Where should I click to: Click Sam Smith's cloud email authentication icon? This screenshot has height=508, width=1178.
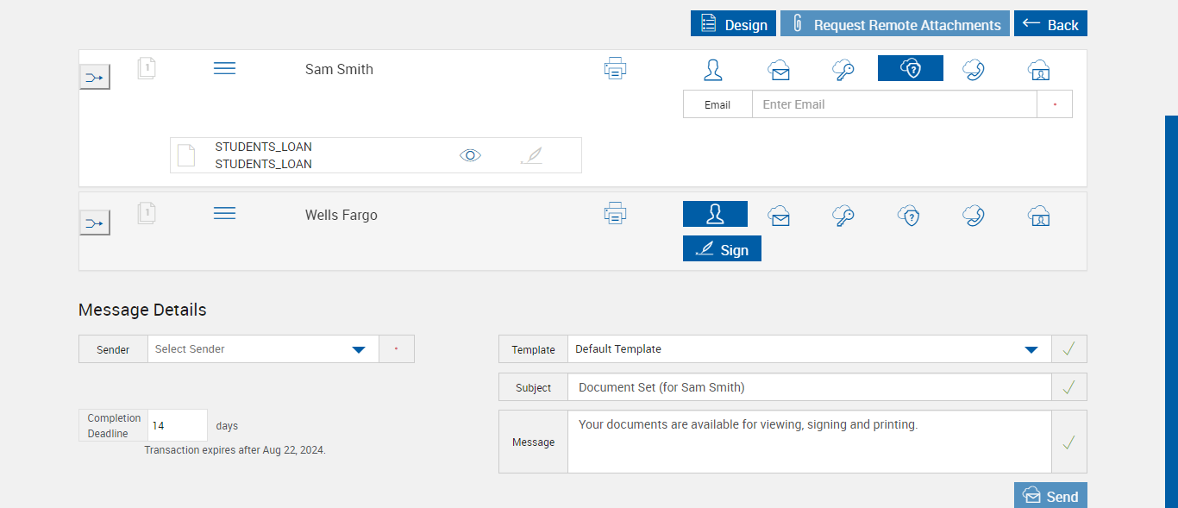(x=780, y=70)
